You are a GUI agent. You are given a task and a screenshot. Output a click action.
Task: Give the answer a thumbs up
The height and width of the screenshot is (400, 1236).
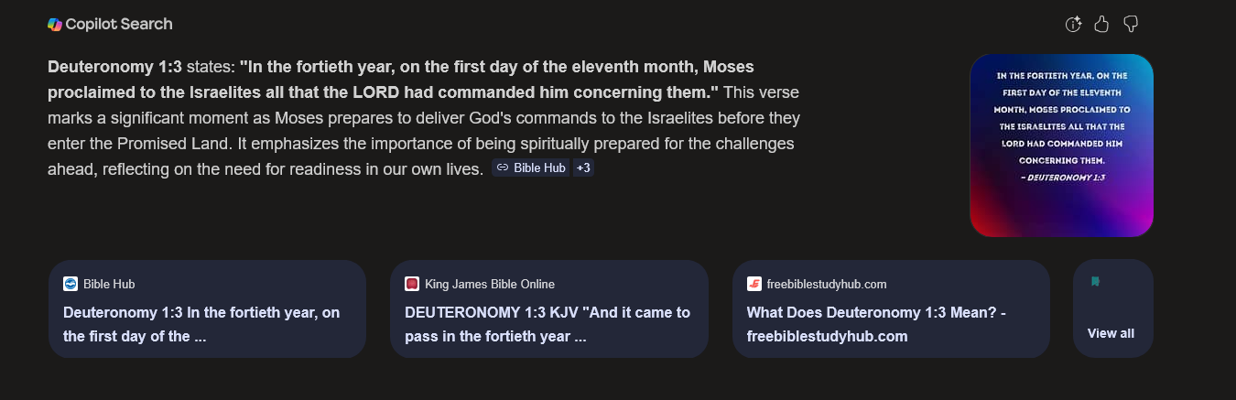1101,24
